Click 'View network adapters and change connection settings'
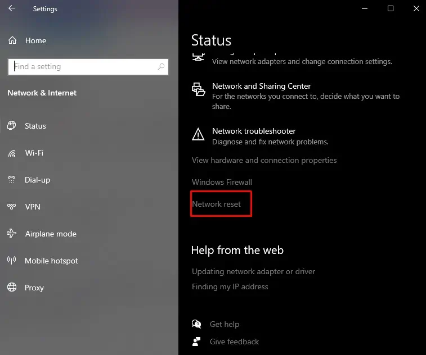The height and width of the screenshot is (355, 426). click(x=302, y=62)
